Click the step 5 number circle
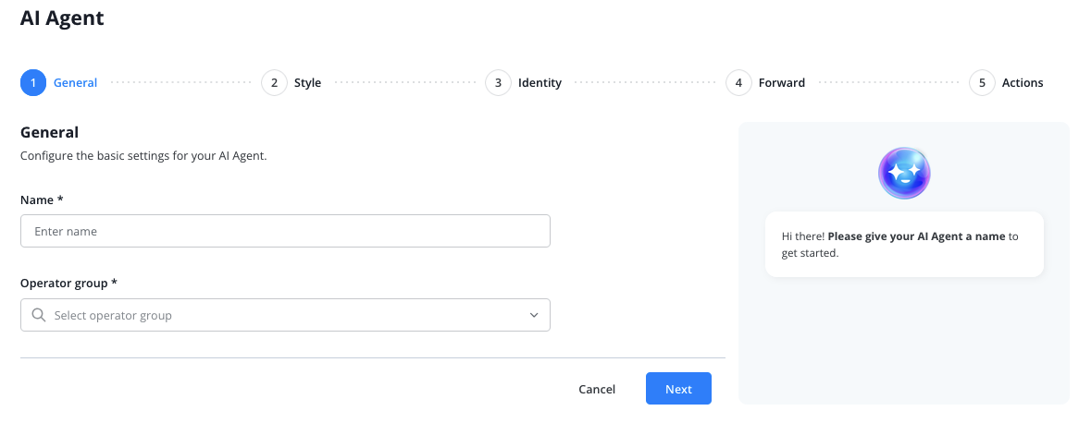 pos(982,83)
